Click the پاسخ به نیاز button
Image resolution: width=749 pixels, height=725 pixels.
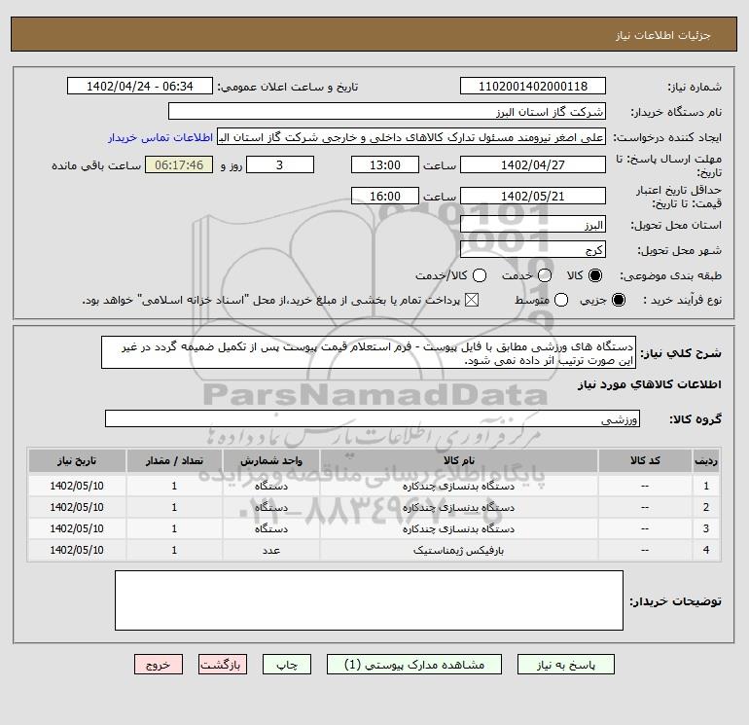tap(565, 665)
